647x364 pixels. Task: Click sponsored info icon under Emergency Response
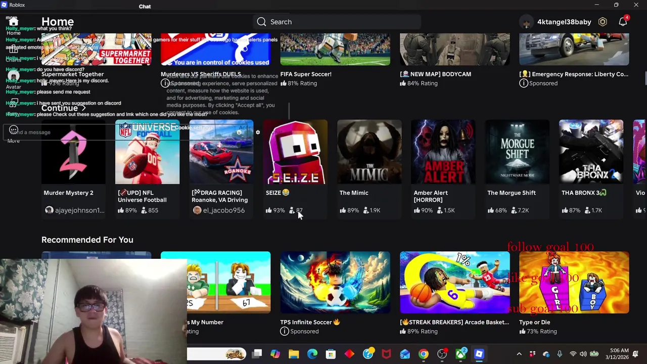point(523,83)
